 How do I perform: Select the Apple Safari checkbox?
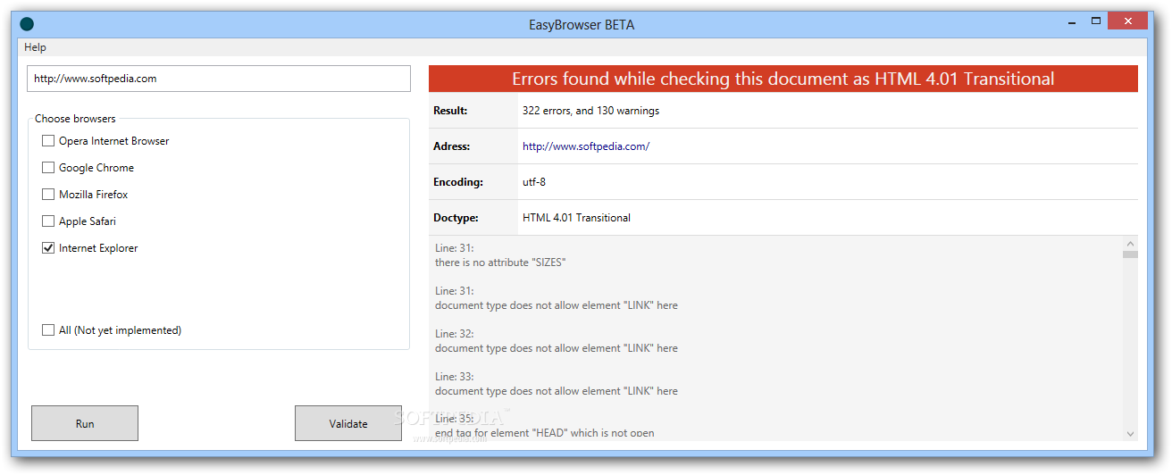tap(48, 221)
